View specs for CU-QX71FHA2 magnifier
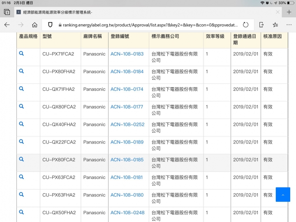This screenshot has width=296, height=222. click(x=21, y=89)
